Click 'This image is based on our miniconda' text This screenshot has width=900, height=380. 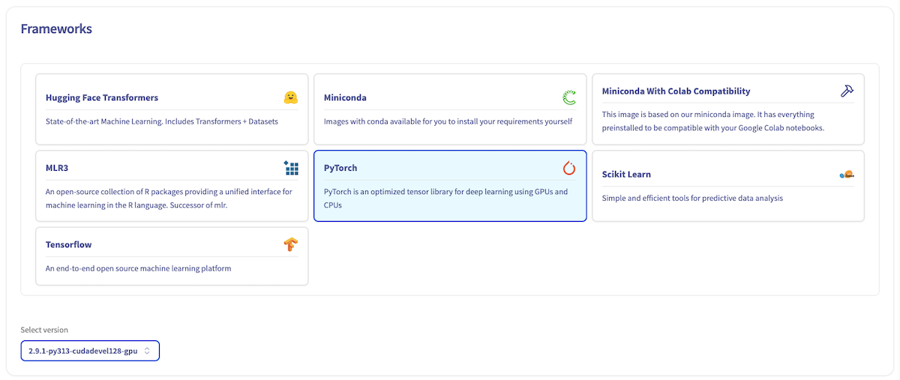(713, 121)
